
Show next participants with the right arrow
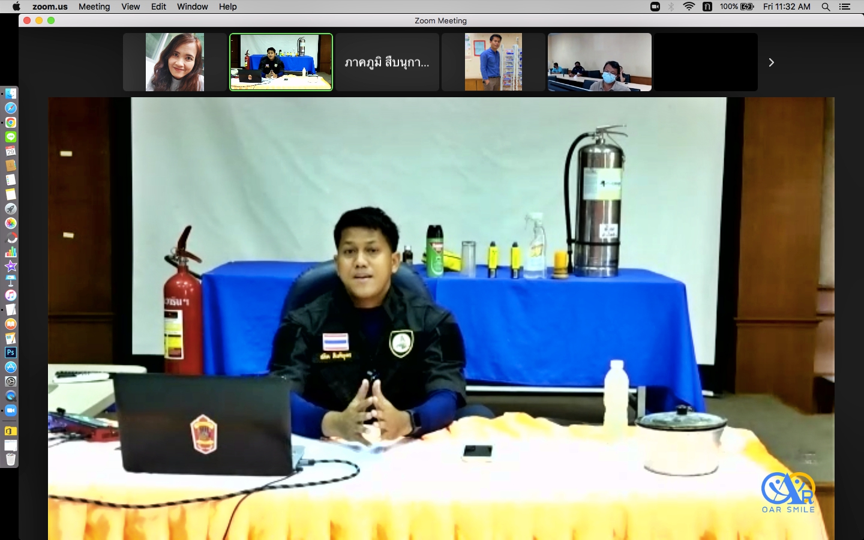click(772, 62)
